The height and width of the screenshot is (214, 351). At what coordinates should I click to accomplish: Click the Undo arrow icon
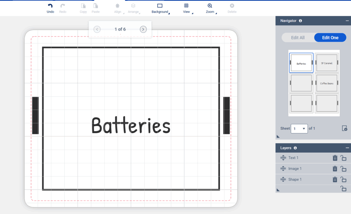point(50,6)
